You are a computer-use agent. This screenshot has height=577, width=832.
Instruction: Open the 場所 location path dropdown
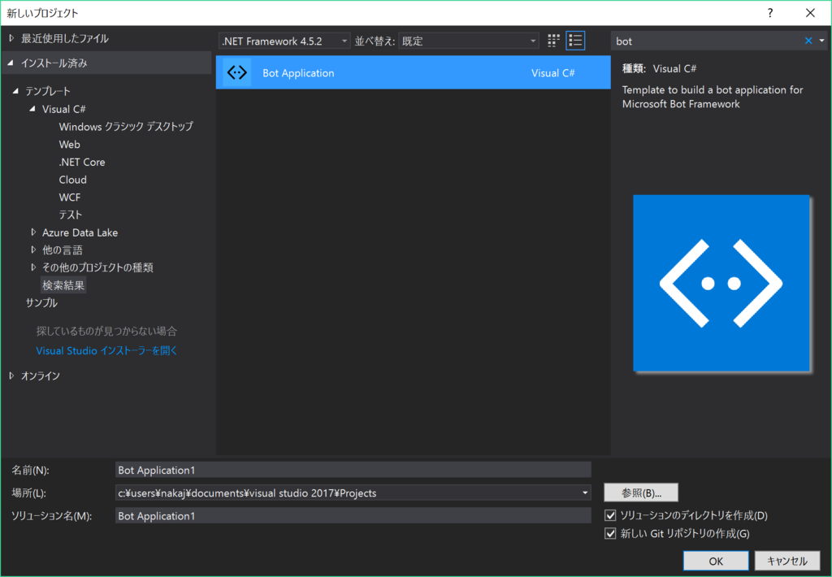585,493
